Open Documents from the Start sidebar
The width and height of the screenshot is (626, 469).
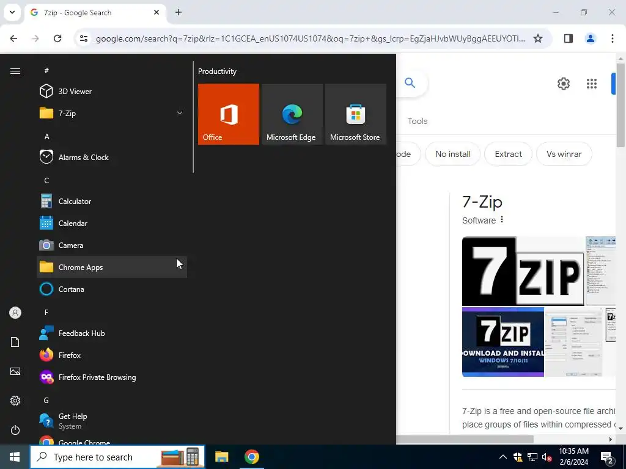point(15,342)
